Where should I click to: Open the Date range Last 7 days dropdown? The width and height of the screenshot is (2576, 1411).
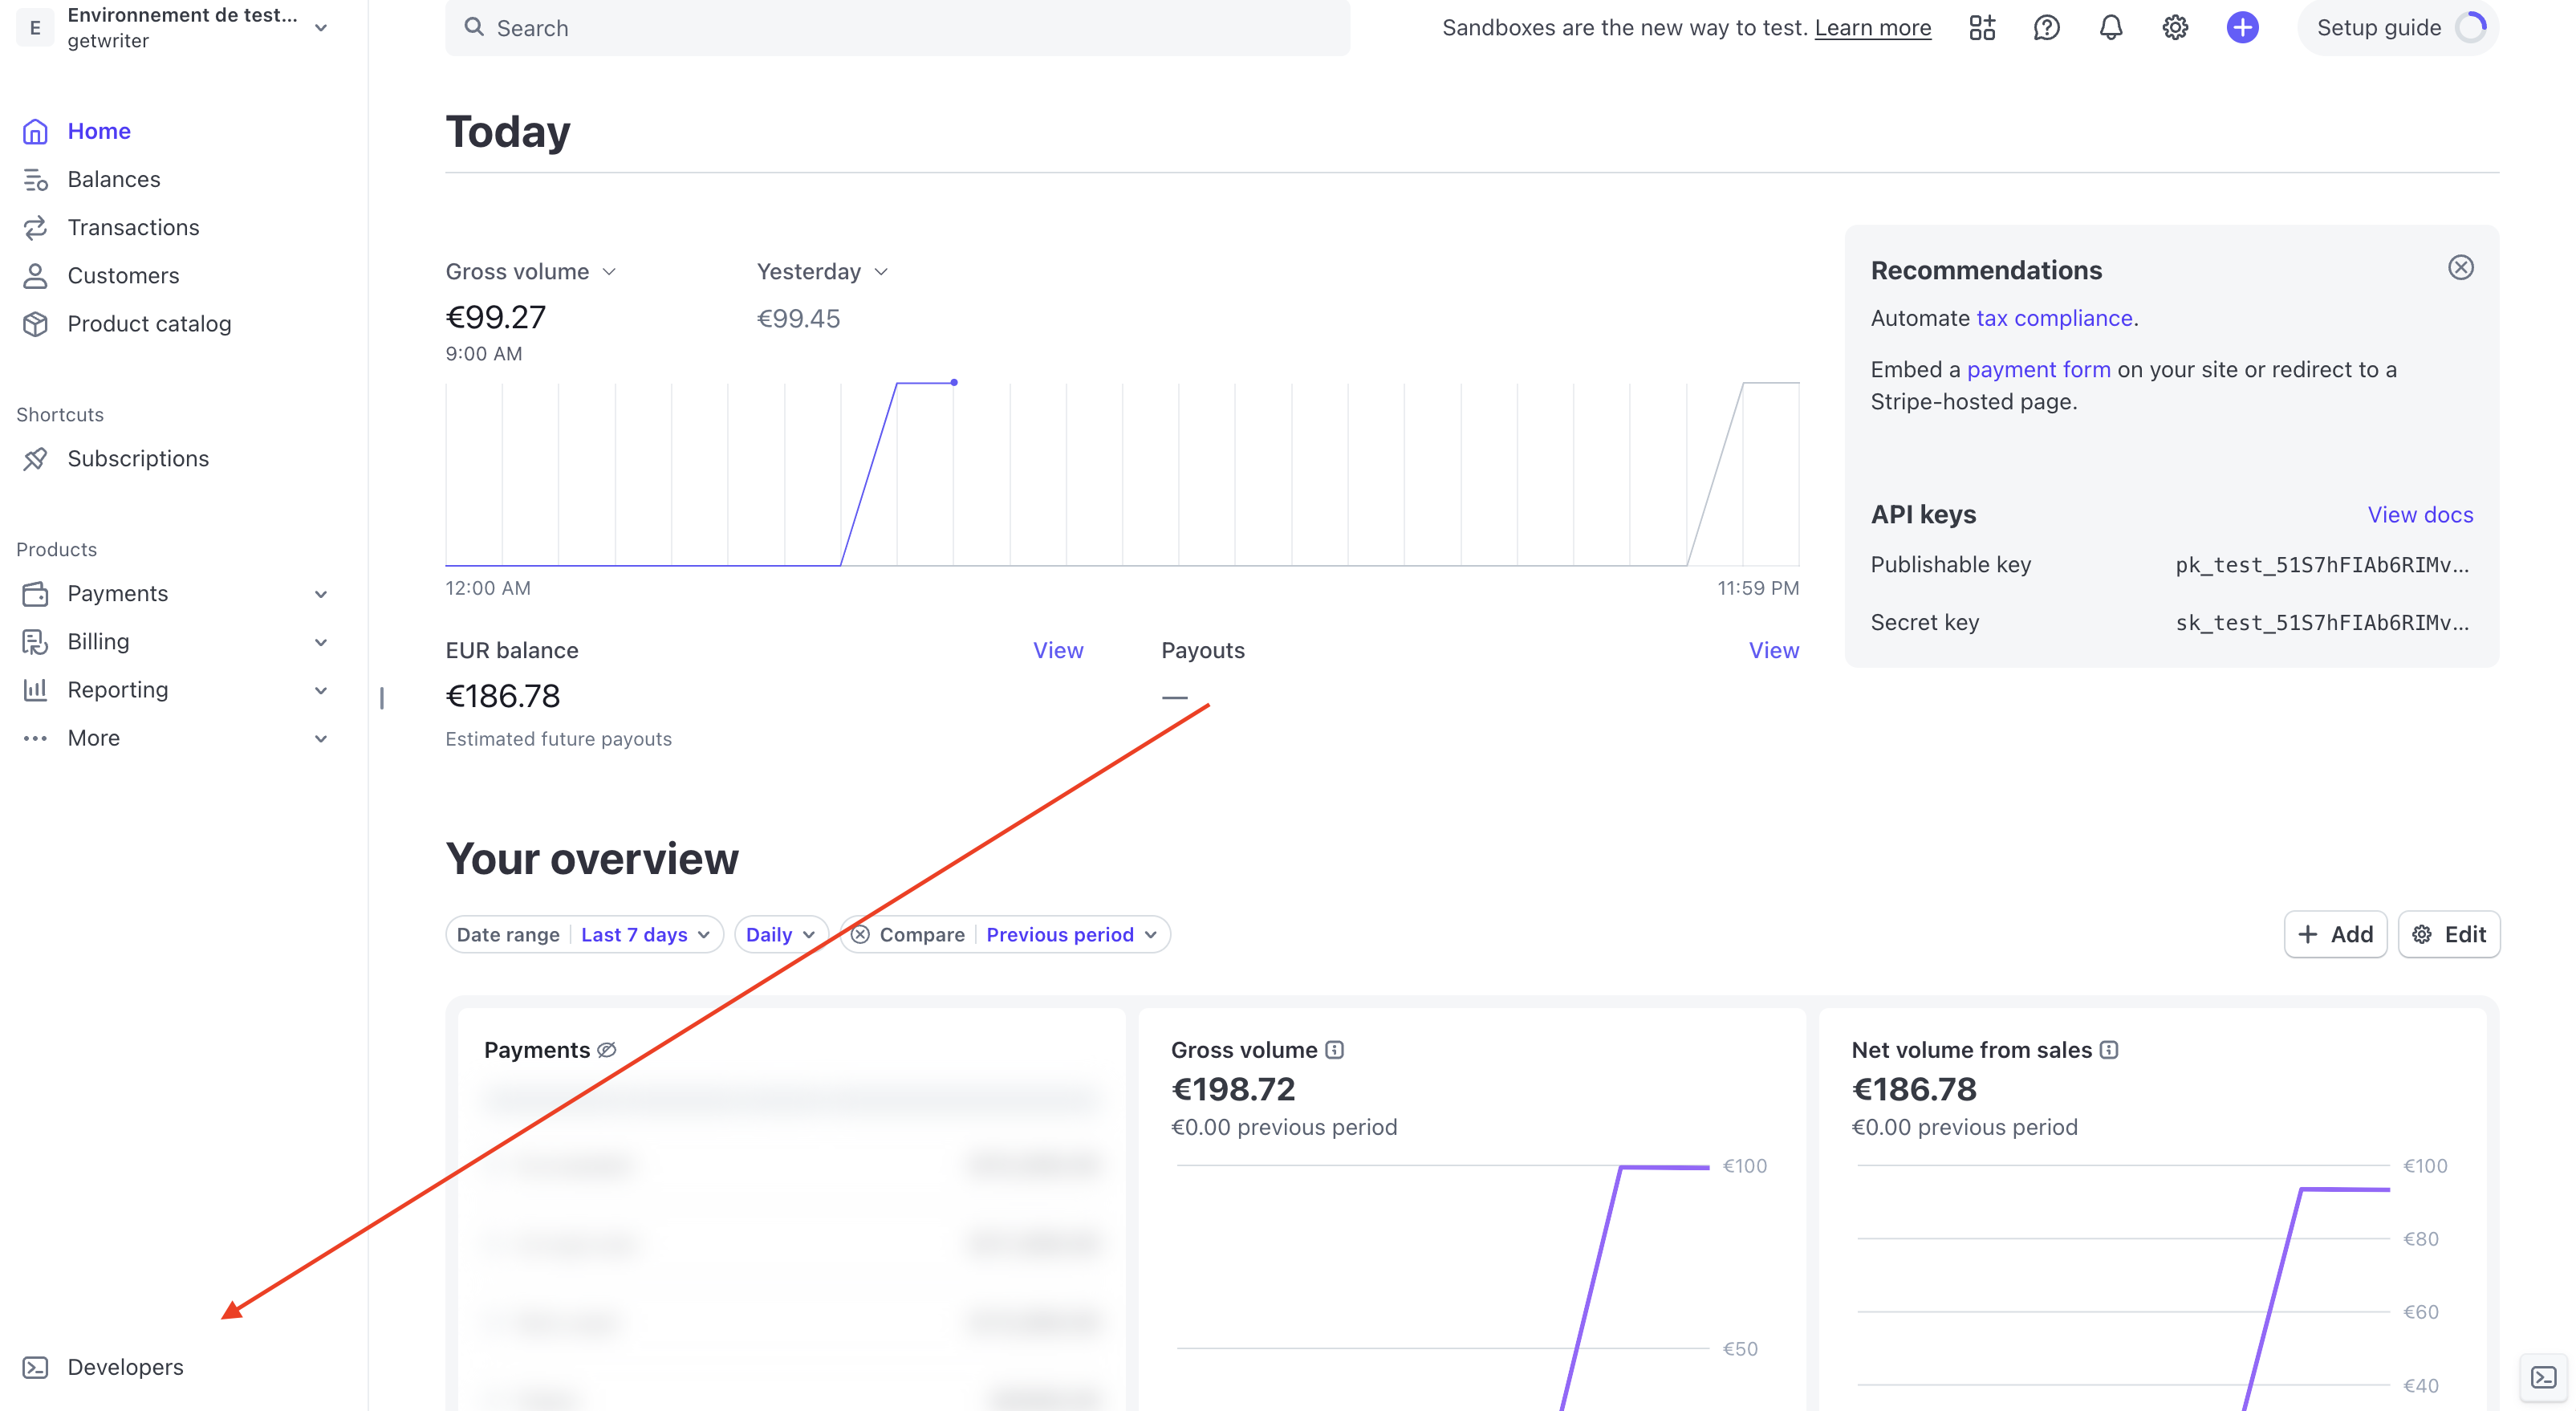coord(585,935)
